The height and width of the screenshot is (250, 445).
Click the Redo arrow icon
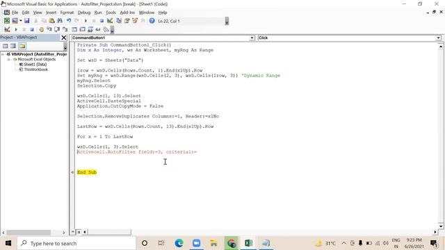point(76,21)
